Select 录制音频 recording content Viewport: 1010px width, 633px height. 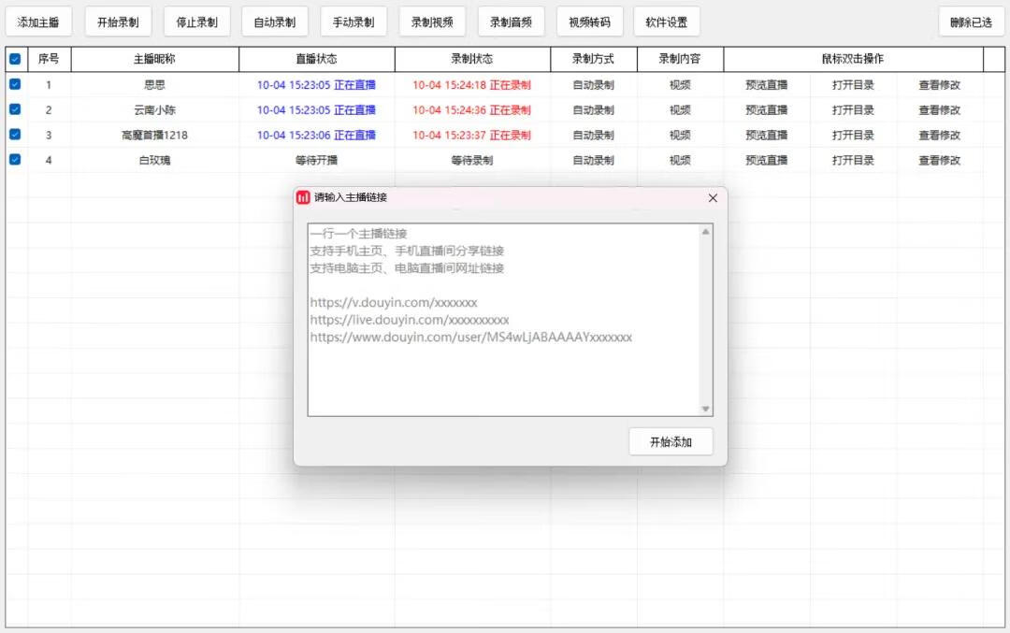[511, 21]
